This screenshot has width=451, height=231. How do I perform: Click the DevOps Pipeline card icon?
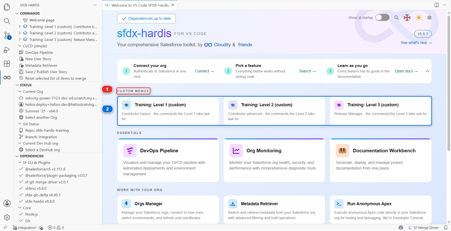click(130, 151)
